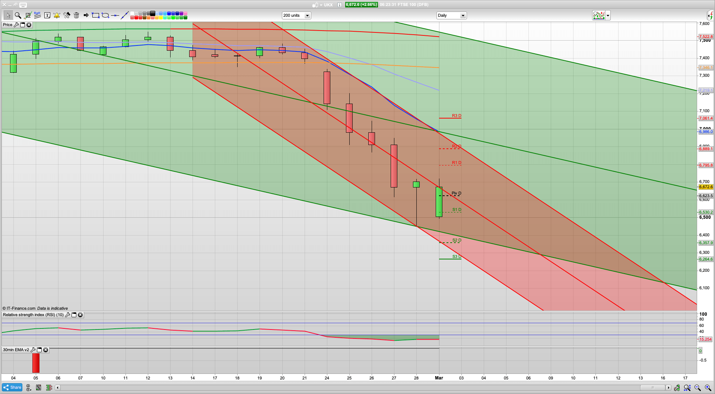Click the horizontal scrollbar left arrow
Viewport: 715px width, 394px height.
point(58,388)
